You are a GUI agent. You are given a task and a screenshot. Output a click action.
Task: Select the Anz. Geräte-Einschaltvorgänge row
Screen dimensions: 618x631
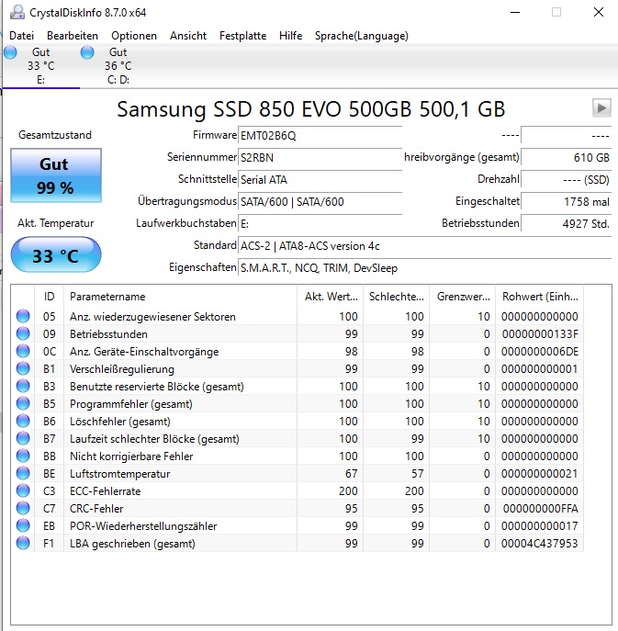click(x=298, y=351)
